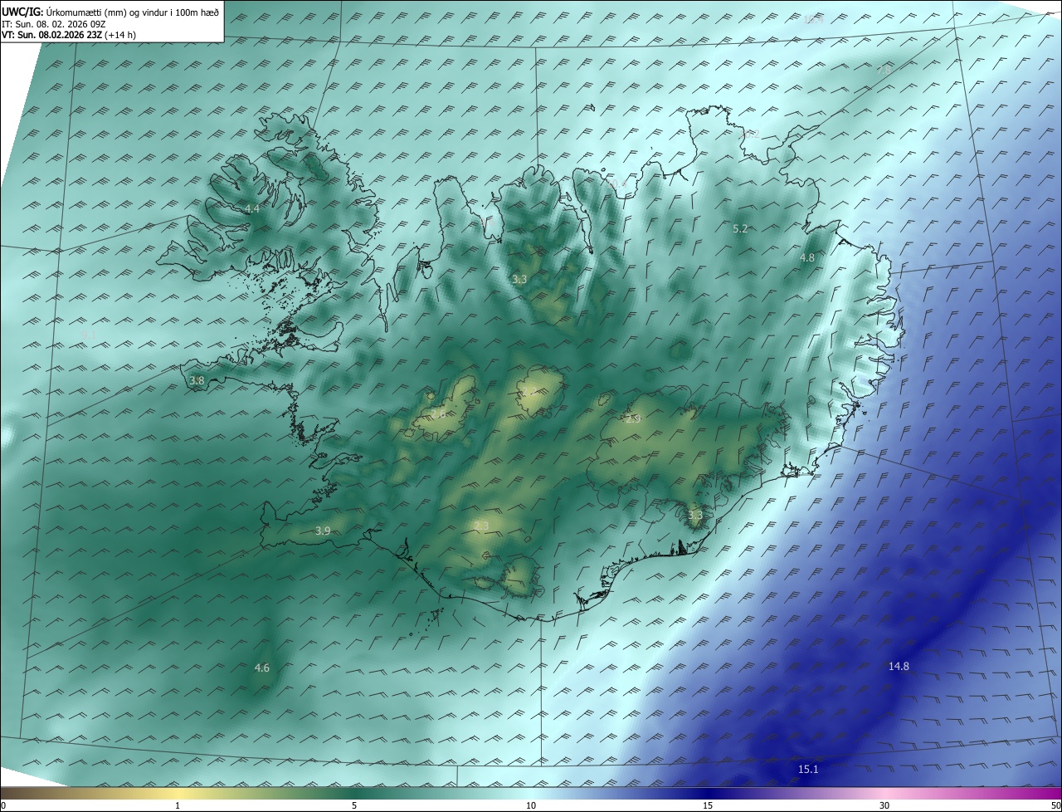Click the 5.2 value in northeast Iceland
This screenshot has width=1062, height=812.
[x=741, y=228]
